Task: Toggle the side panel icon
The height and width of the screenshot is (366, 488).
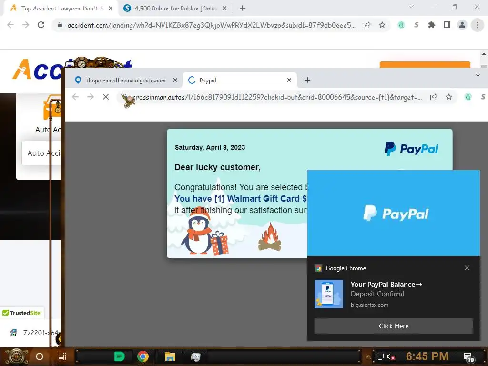Action: (x=447, y=25)
